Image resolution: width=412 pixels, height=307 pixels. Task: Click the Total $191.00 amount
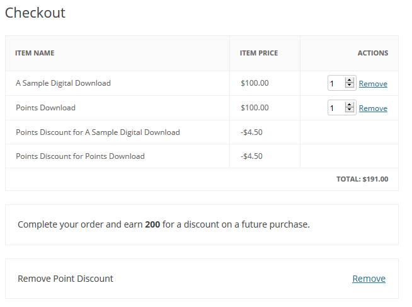click(362, 179)
